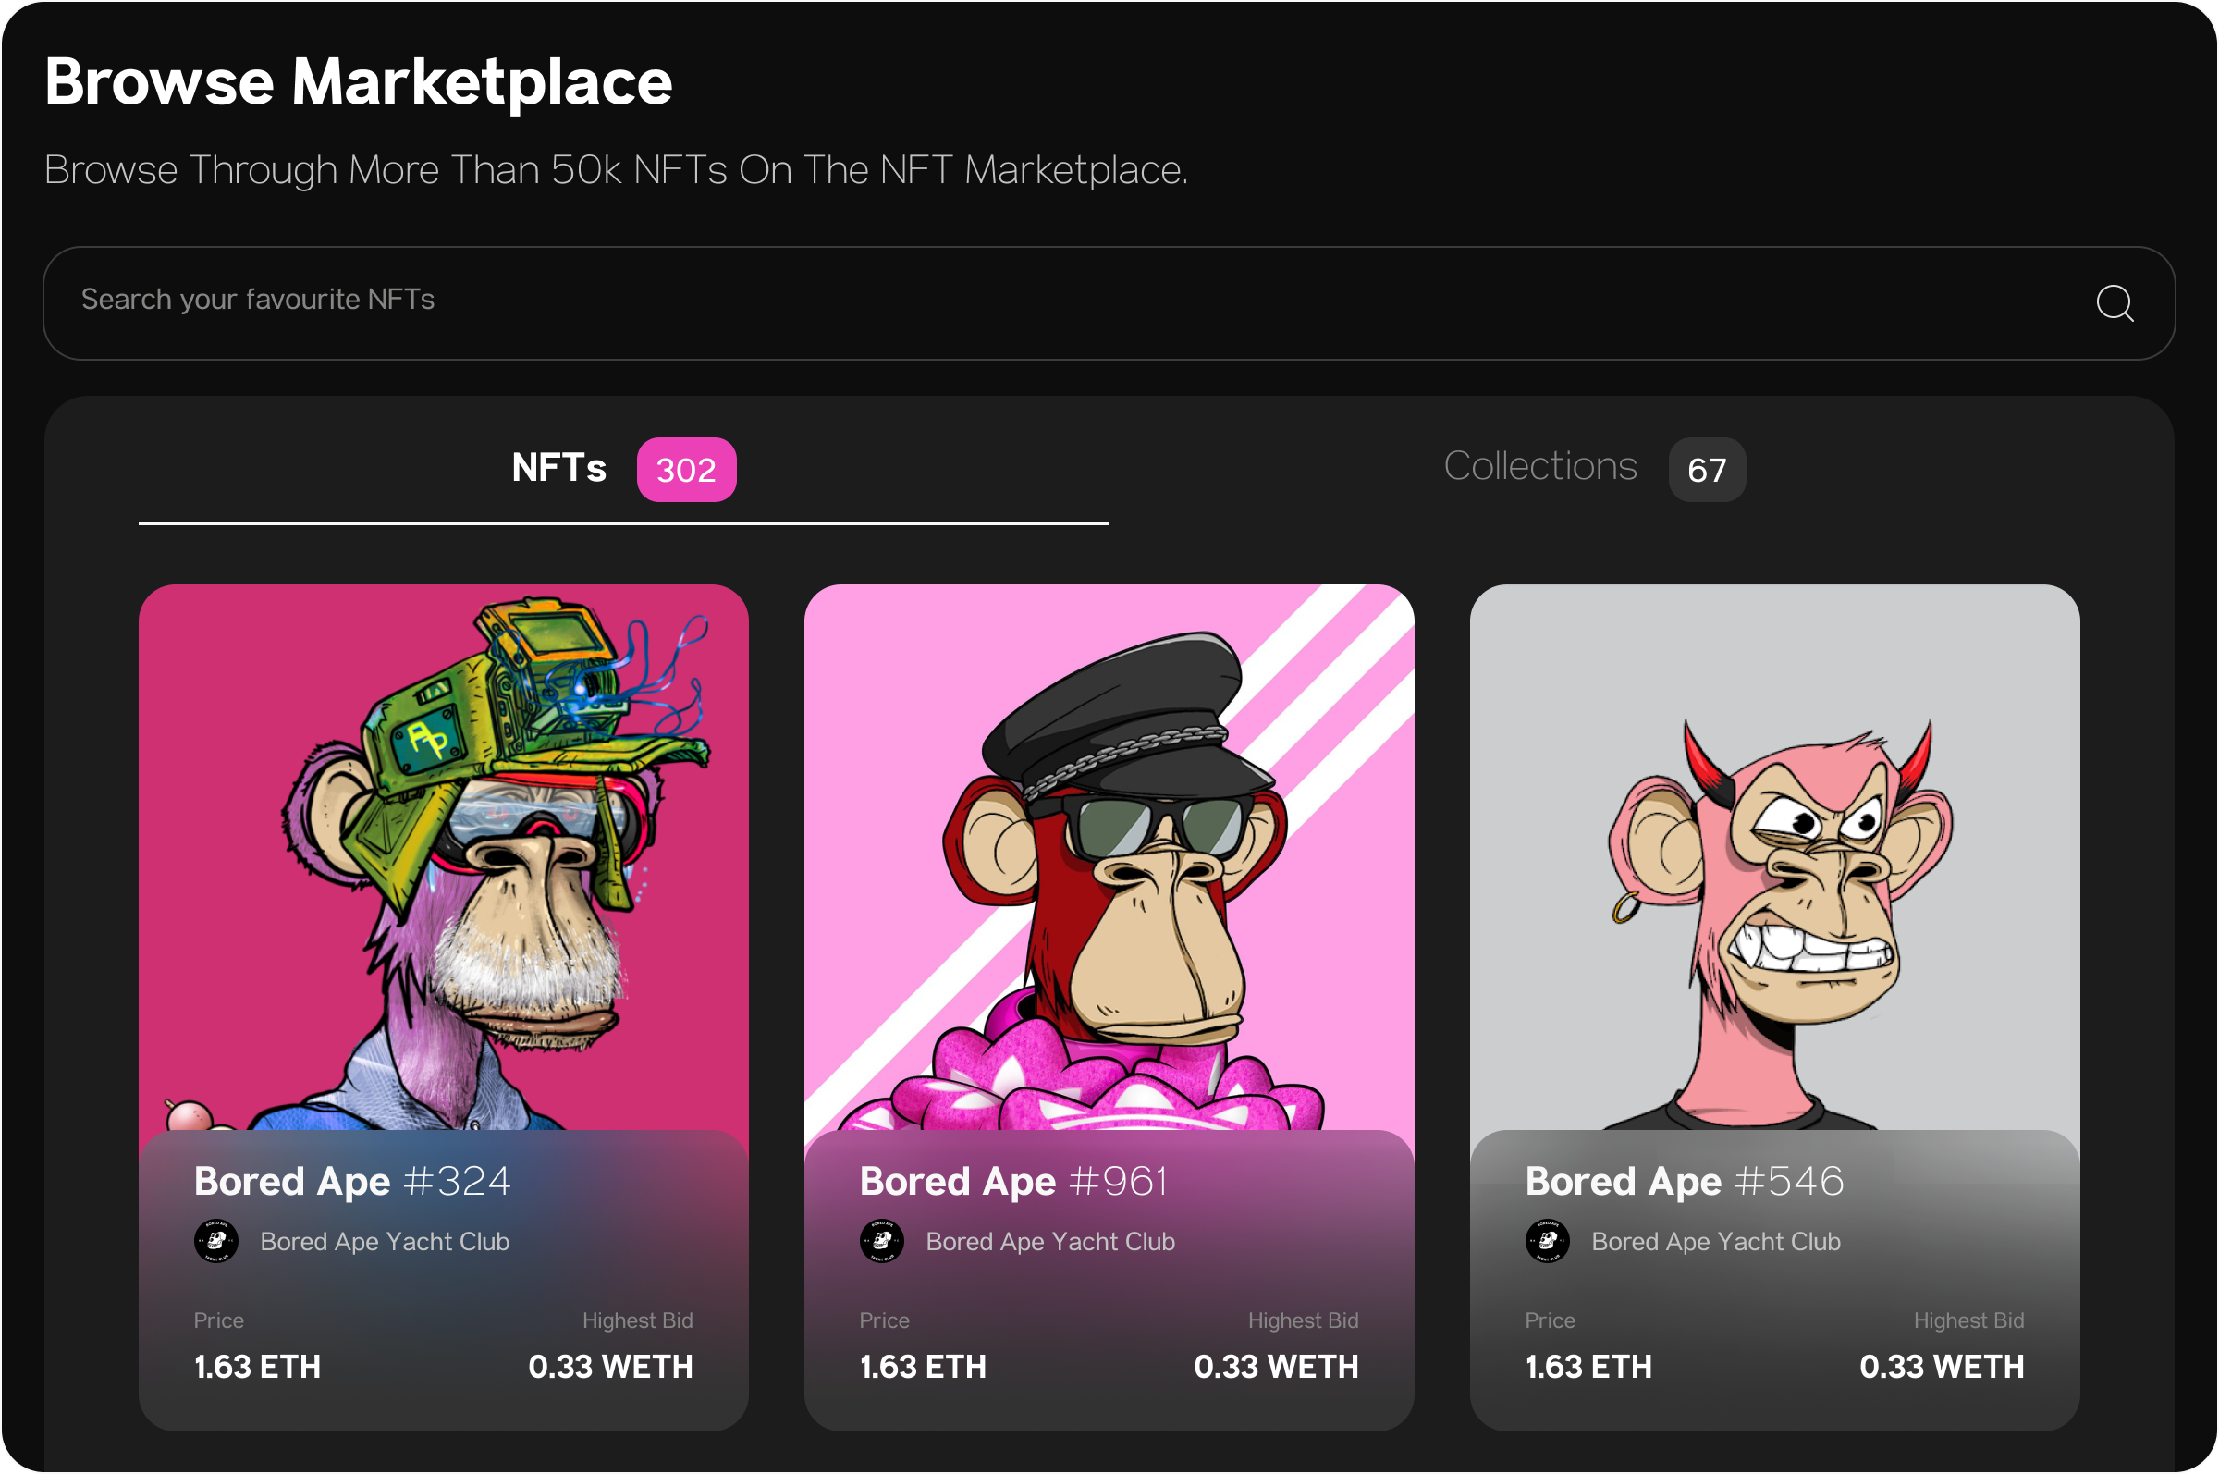Click the 67 collections count badge
The width and height of the screenshot is (2219, 1474).
[1707, 470]
